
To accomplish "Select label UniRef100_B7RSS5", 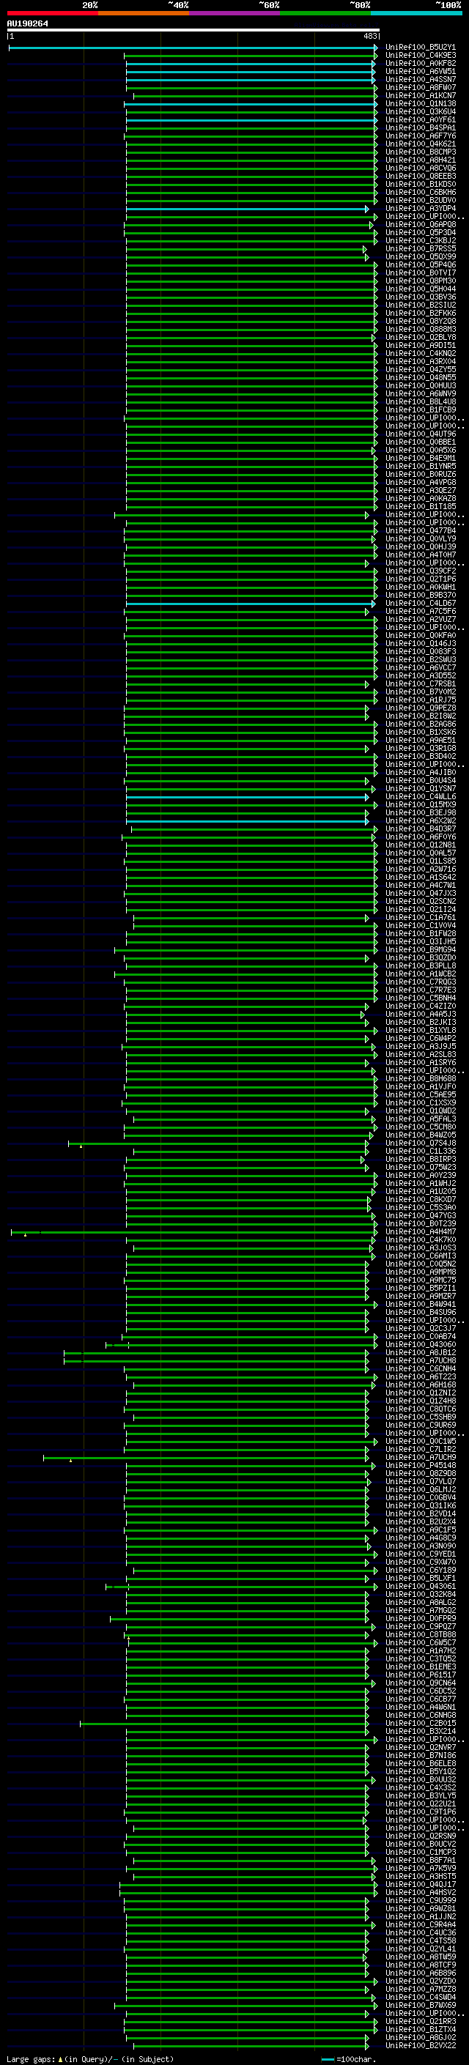I will coord(420,248).
